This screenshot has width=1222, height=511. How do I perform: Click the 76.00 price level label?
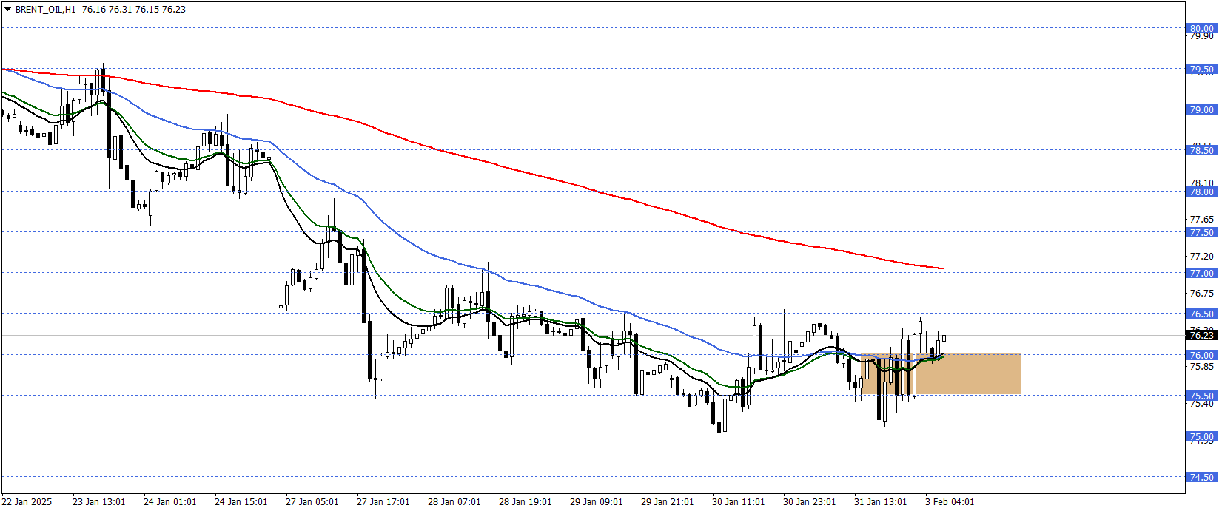coord(1201,355)
